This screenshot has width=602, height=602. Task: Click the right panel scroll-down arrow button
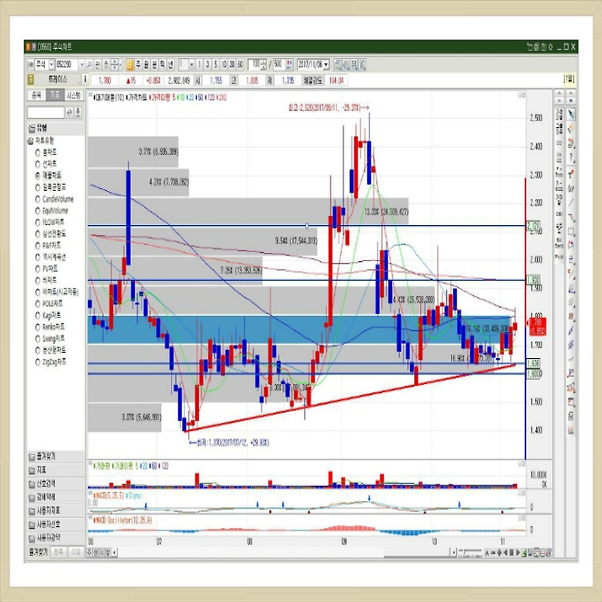coord(571,100)
